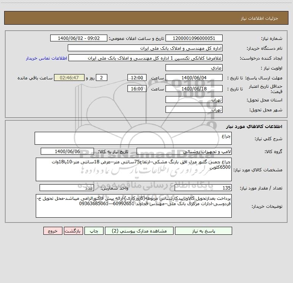Viewport: 293px width, 283px height.
Task: Click the مهلت ارسال پاسخ label
Action: 264,78
